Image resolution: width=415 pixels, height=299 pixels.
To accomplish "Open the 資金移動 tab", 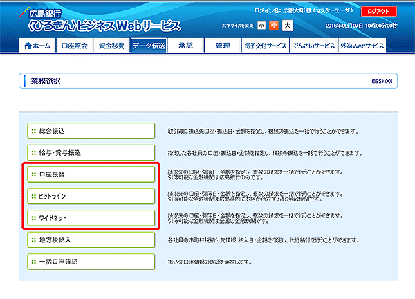I will tap(111, 46).
